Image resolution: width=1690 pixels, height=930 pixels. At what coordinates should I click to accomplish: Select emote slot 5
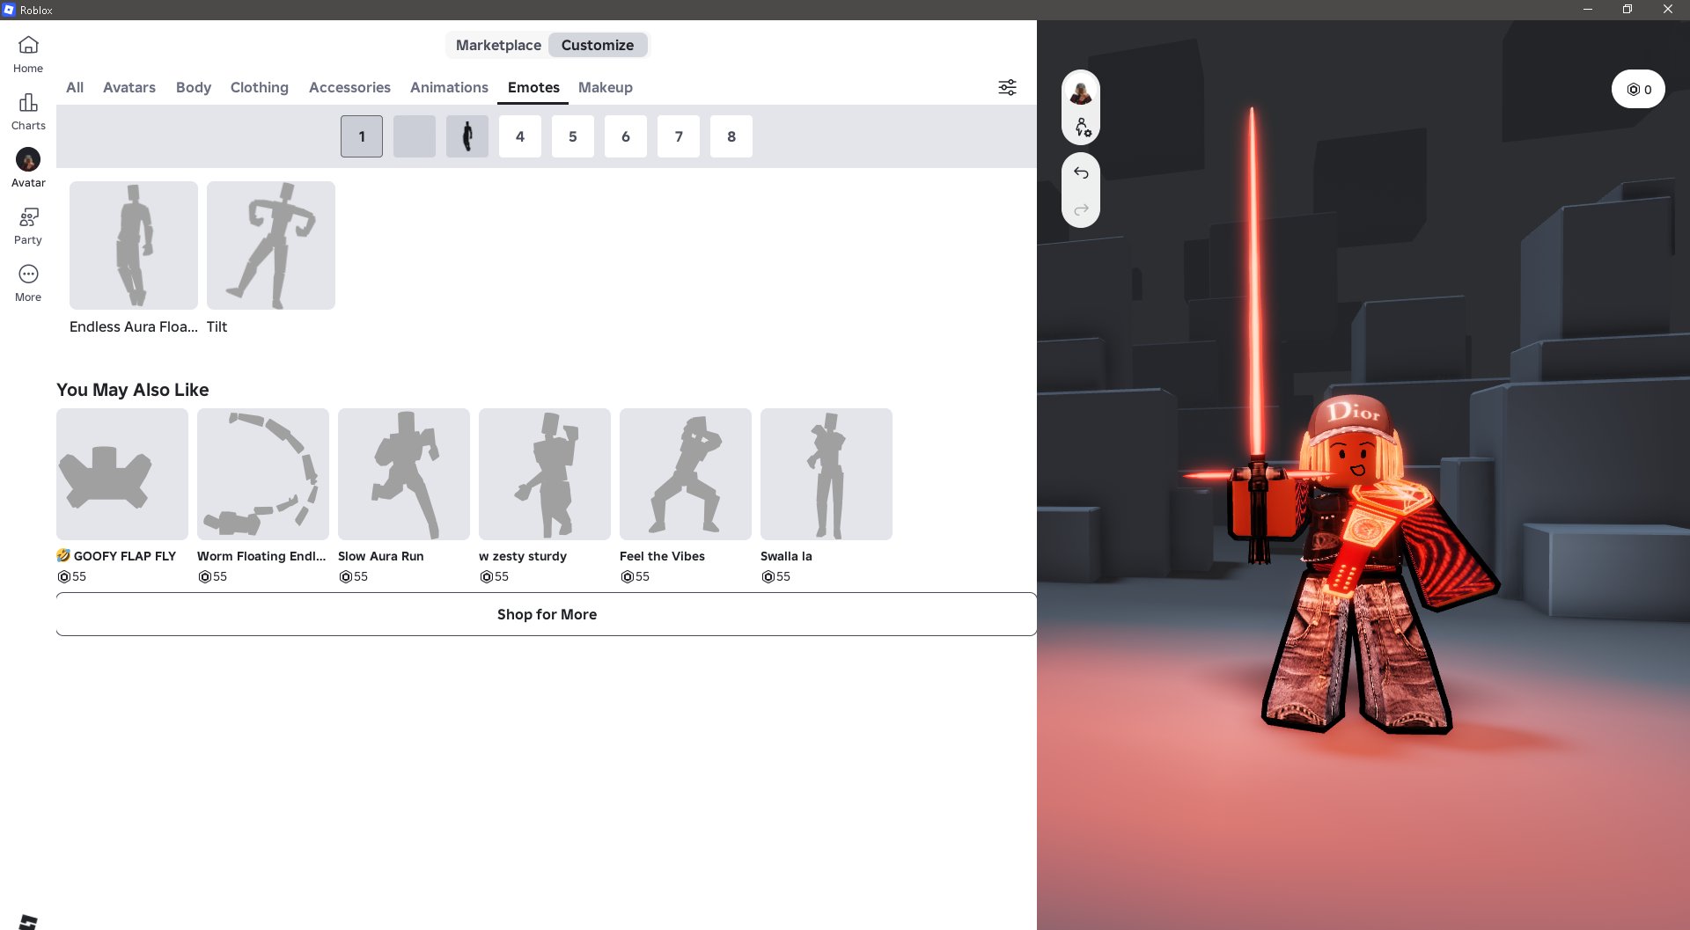coord(573,136)
